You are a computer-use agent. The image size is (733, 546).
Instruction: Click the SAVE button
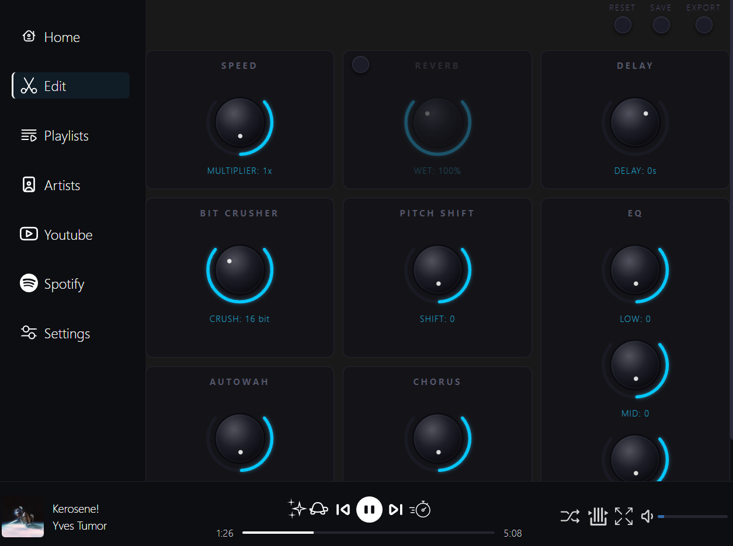pos(661,24)
